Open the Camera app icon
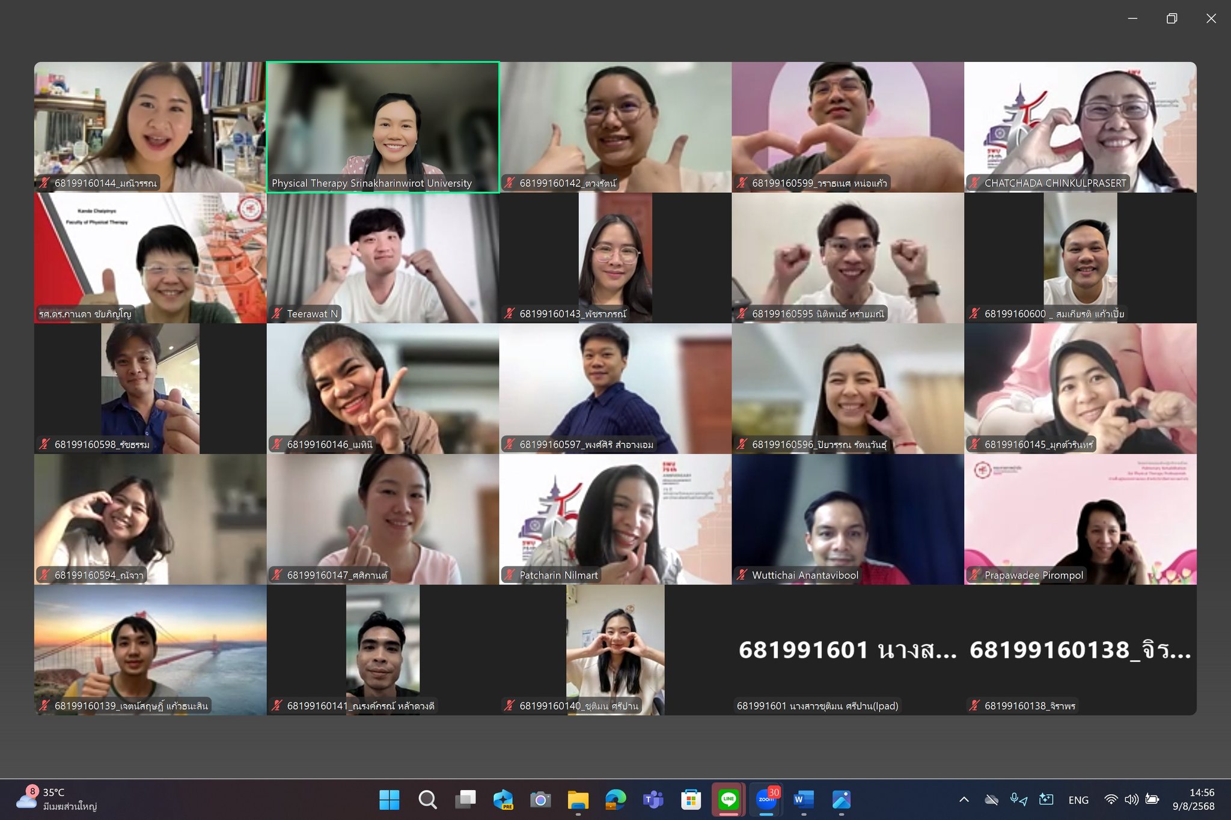 540,800
